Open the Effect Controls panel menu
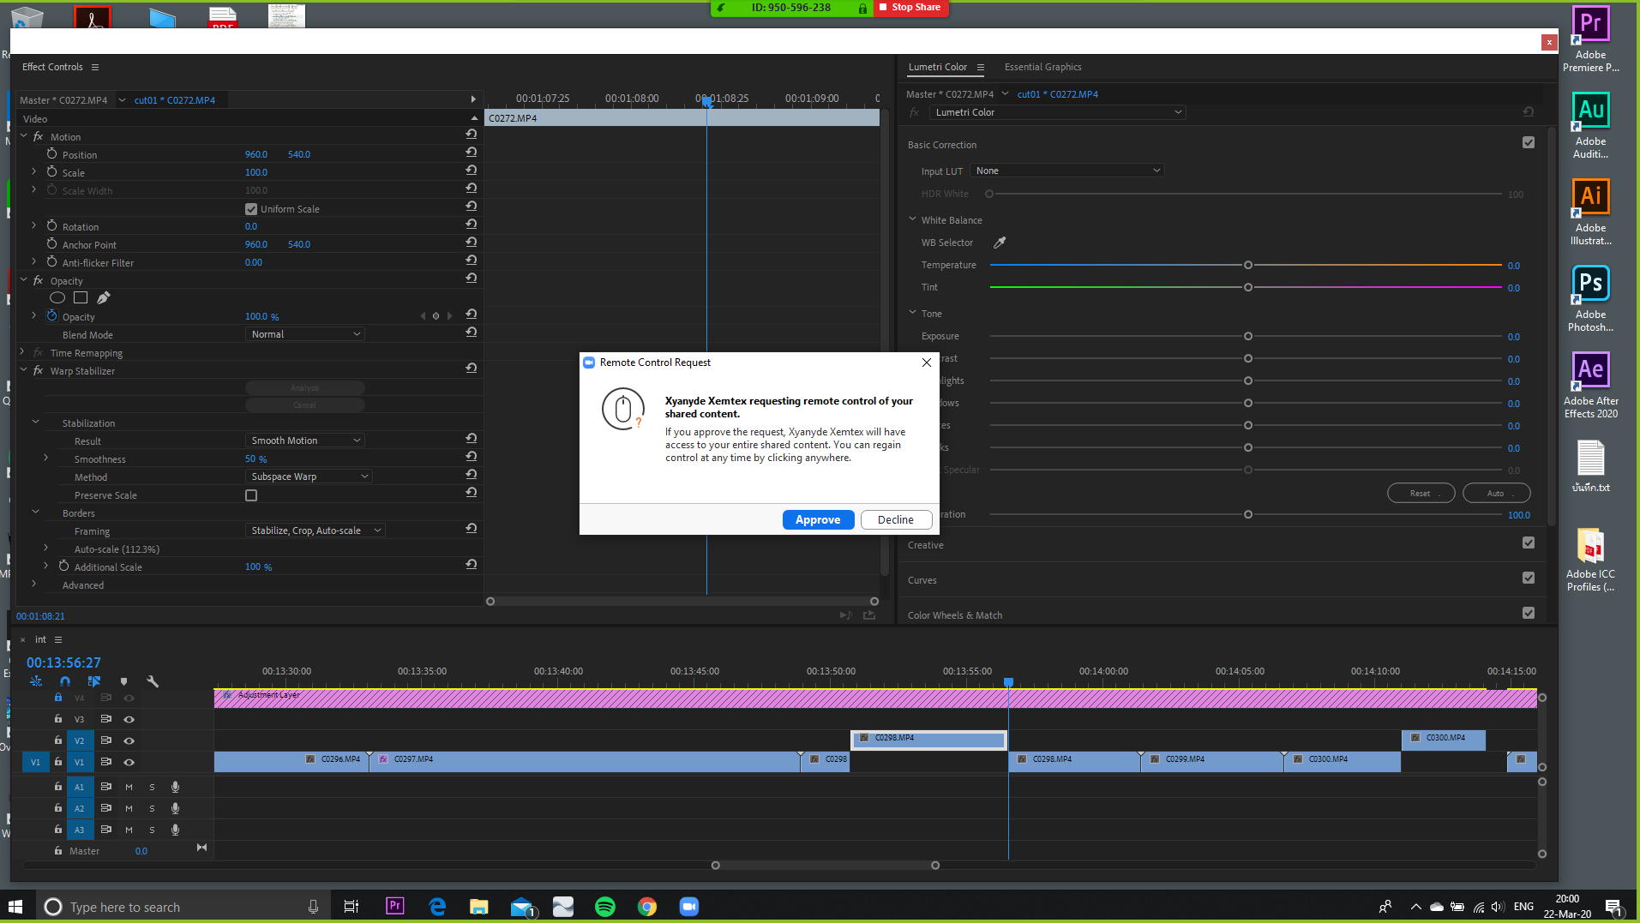The image size is (1640, 923). tap(95, 67)
